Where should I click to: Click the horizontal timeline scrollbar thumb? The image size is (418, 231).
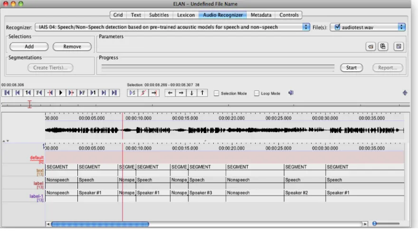tap(100, 224)
